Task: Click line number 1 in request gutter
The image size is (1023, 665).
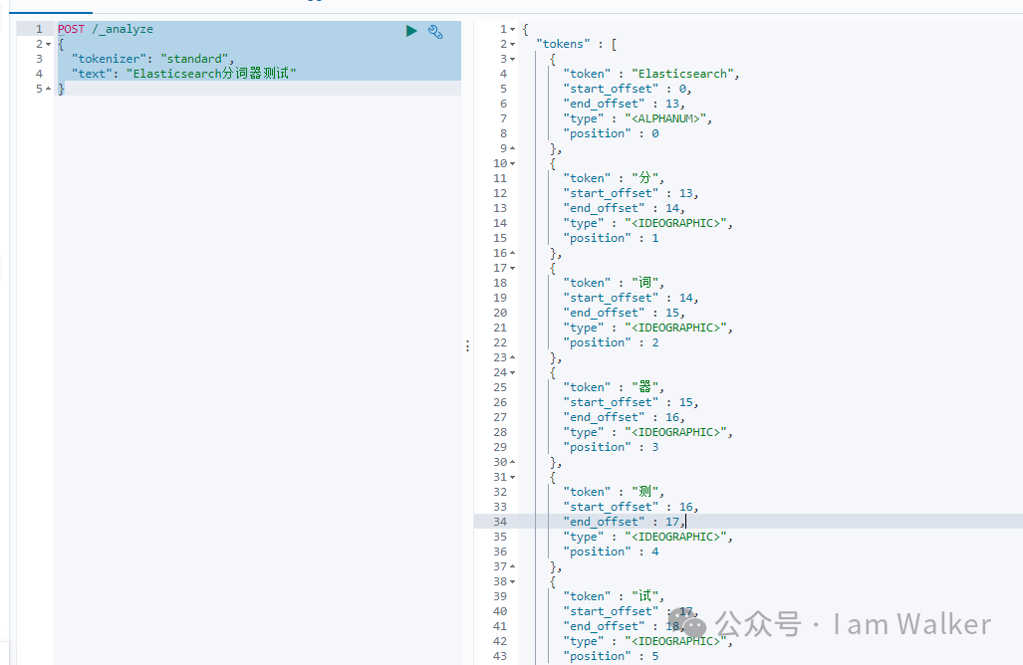Action: pyautogui.click(x=39, y=29)
